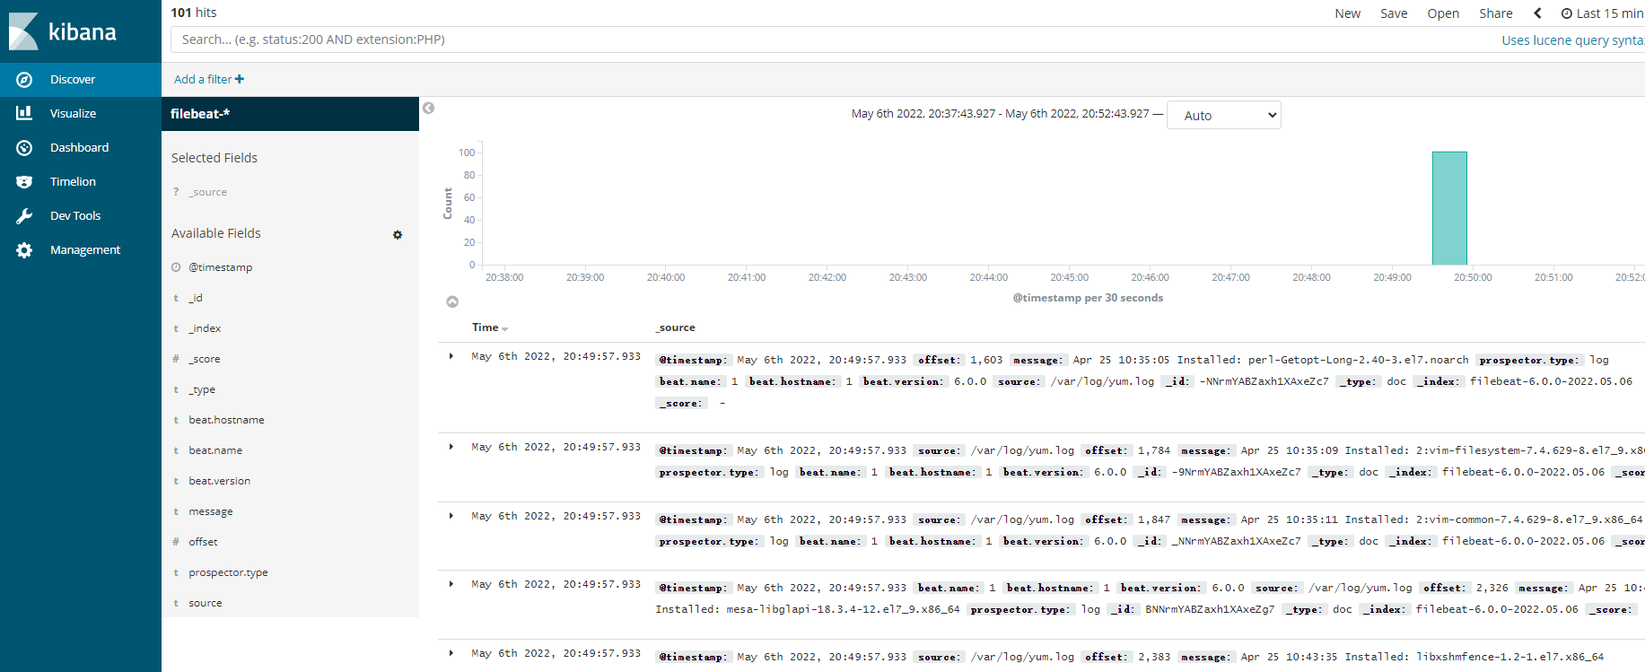Screen dimensions: 1645x672
Task: Click the Discover compass icon
Action: tap(24, 80)
